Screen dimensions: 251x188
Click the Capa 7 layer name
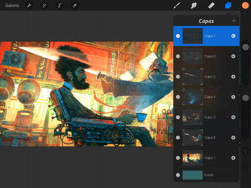[210, 36]
